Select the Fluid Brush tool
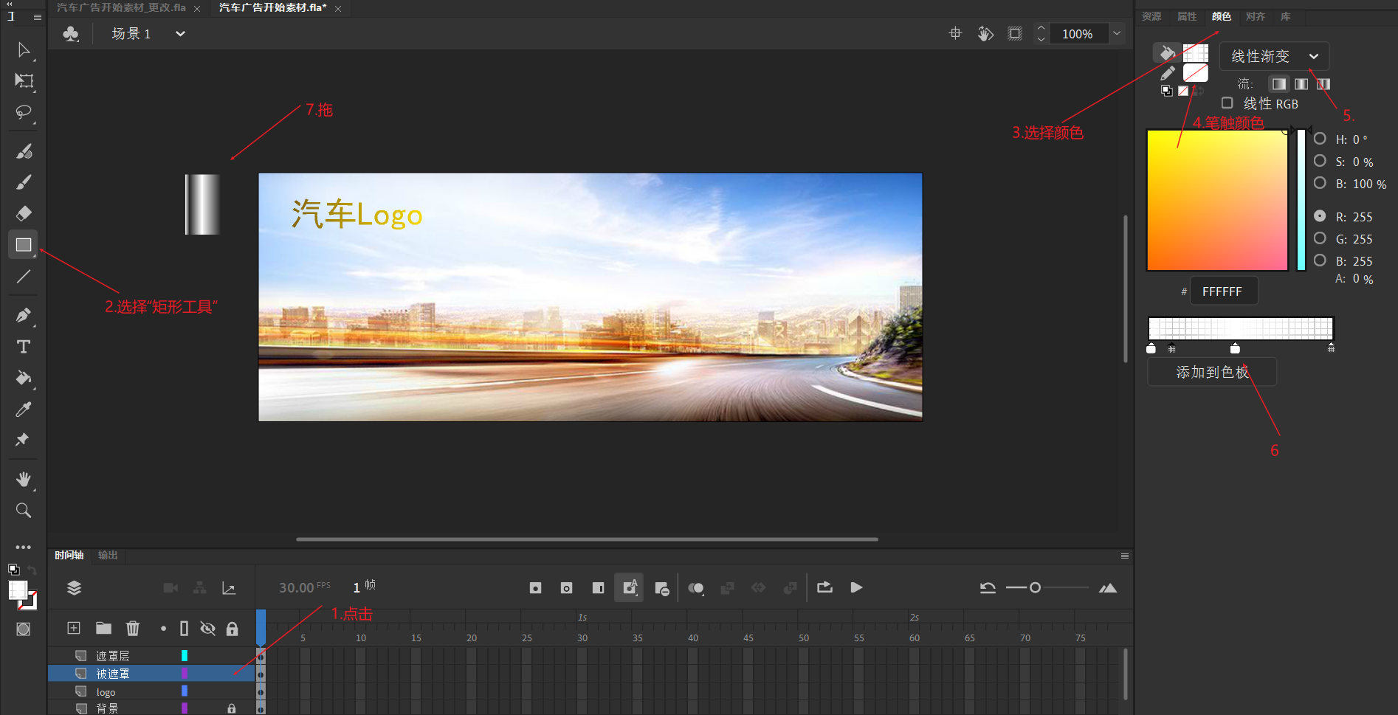1398x715 pixels. [x=24, y=151]
